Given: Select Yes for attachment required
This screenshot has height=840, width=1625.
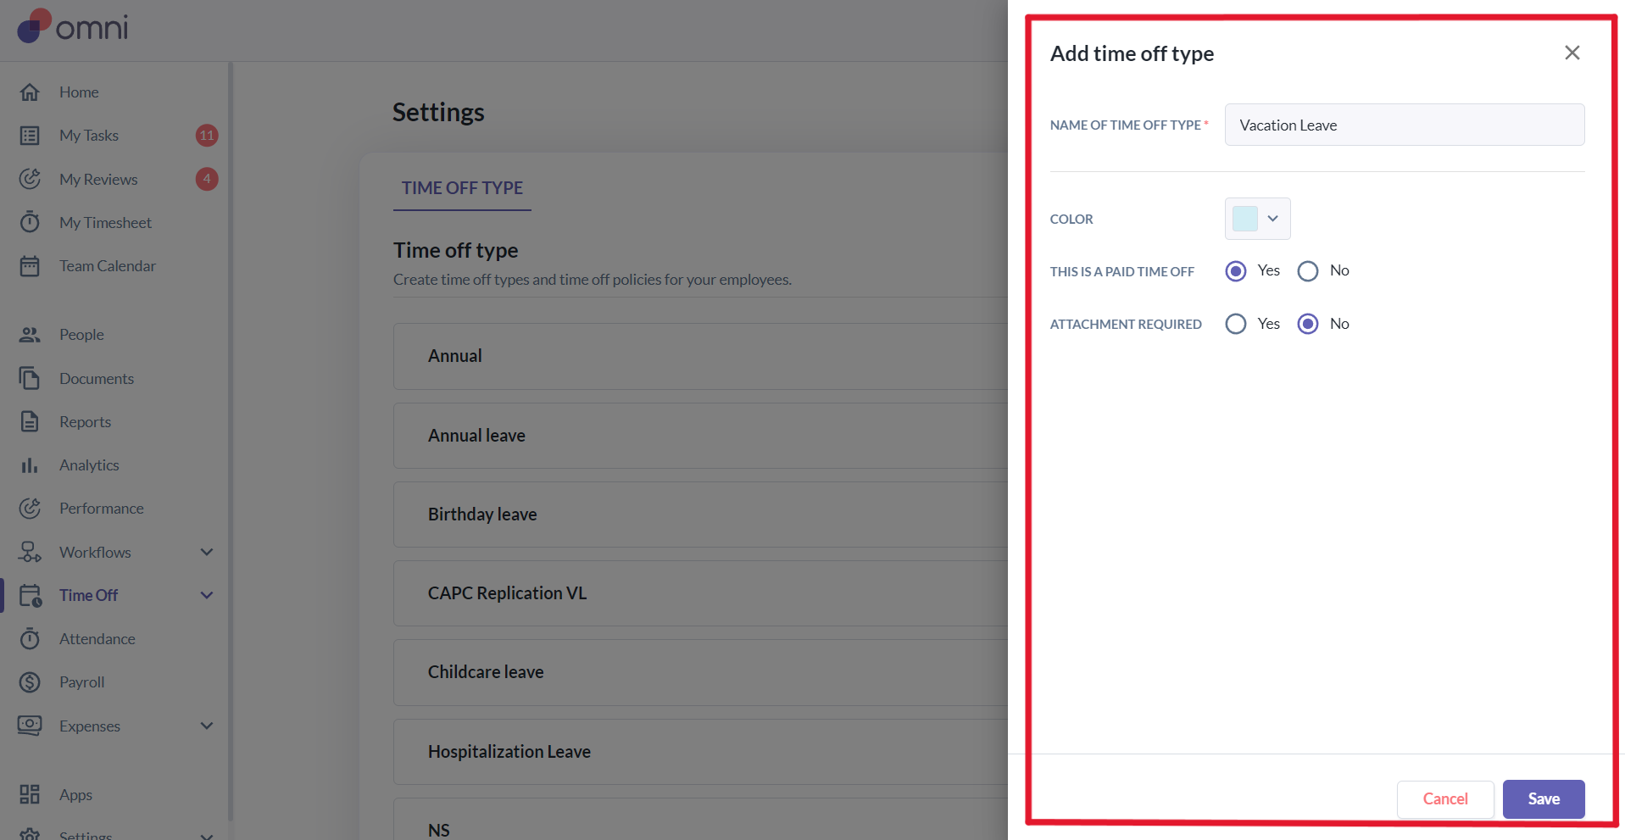Looking at the screenshot, I should [1236, 324].
